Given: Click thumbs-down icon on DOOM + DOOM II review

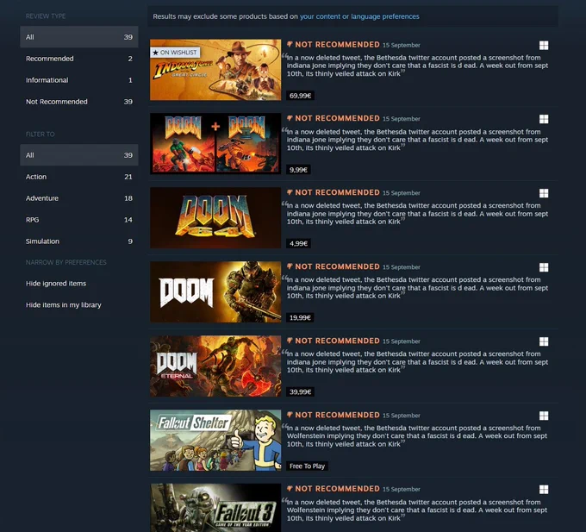Looking at the screenshot, I should coord(290,118).
